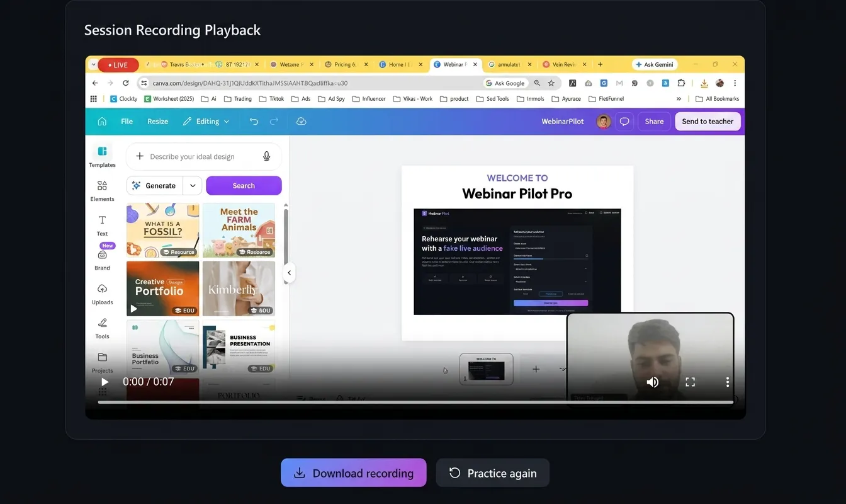Open the Templates sidebar tab

pos(102,156)
